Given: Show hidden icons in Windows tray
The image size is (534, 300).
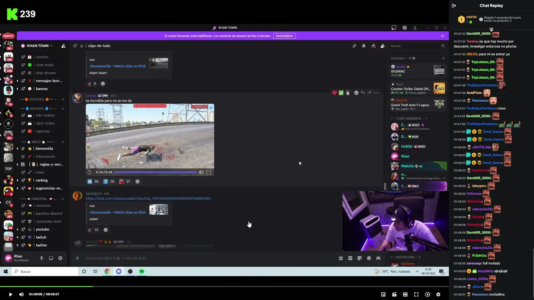Looking at the screenshot, I should (417, 272).
